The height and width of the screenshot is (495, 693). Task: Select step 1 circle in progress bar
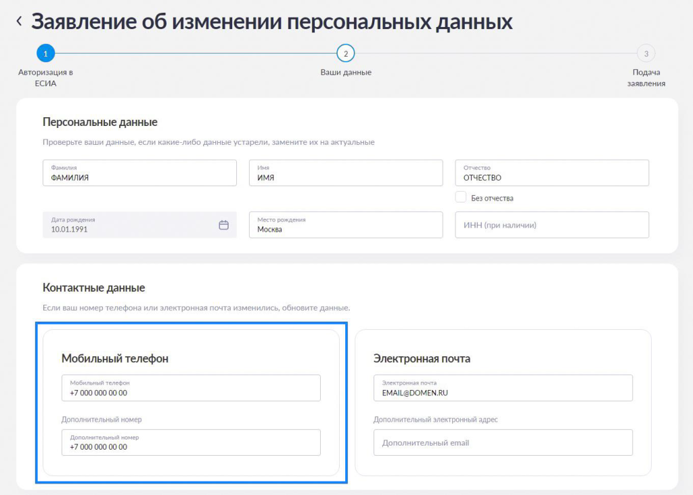45,53
